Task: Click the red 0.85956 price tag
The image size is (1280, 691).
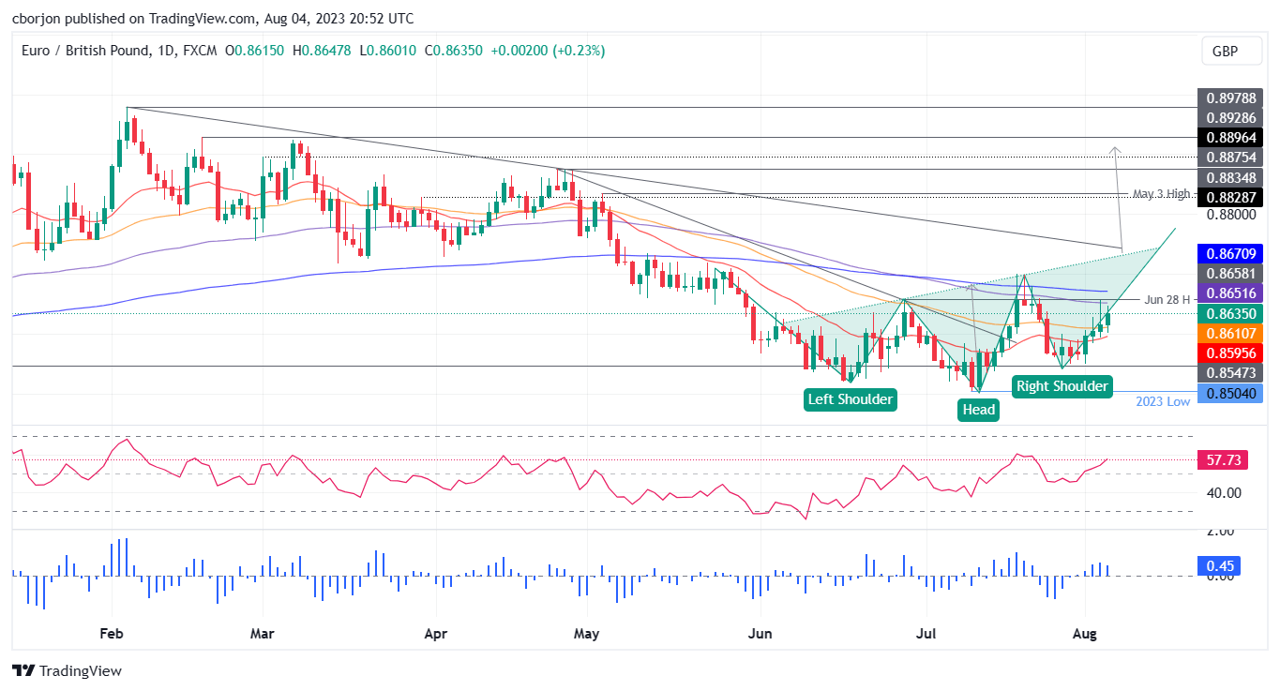Action: 1229,353
